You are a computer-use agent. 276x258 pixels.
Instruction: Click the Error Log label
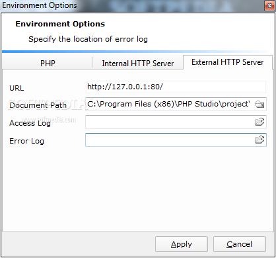[x=26, y=141]
